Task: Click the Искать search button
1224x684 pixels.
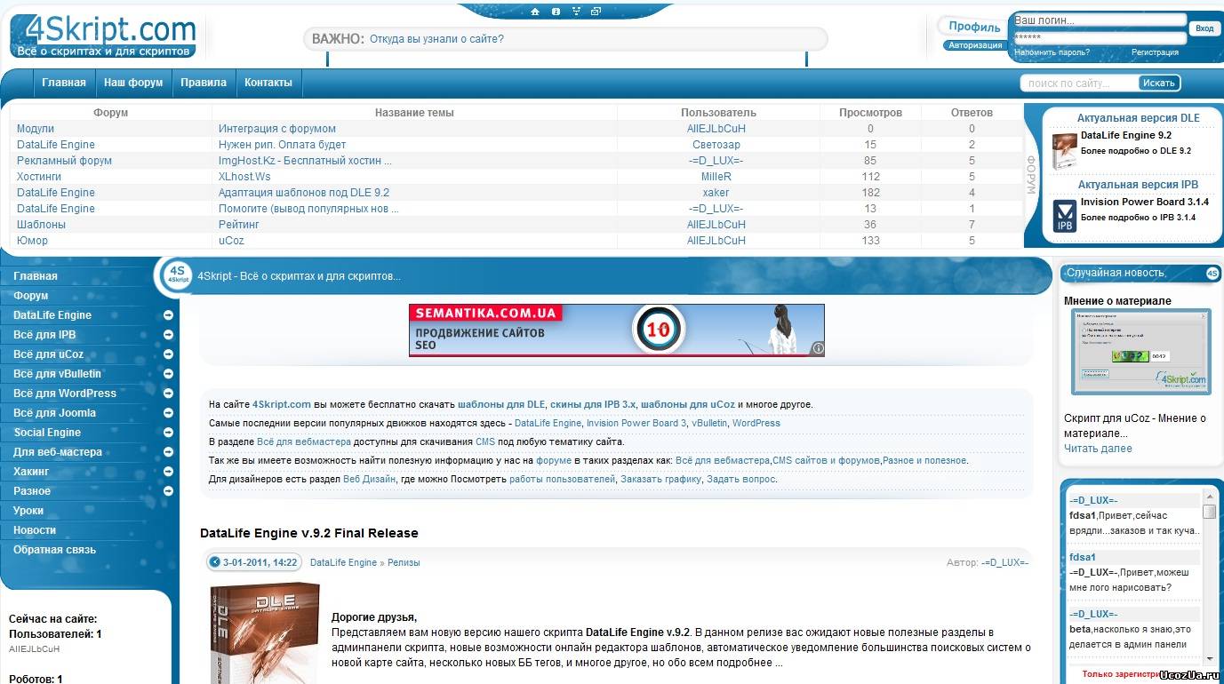Action: 1159,83
